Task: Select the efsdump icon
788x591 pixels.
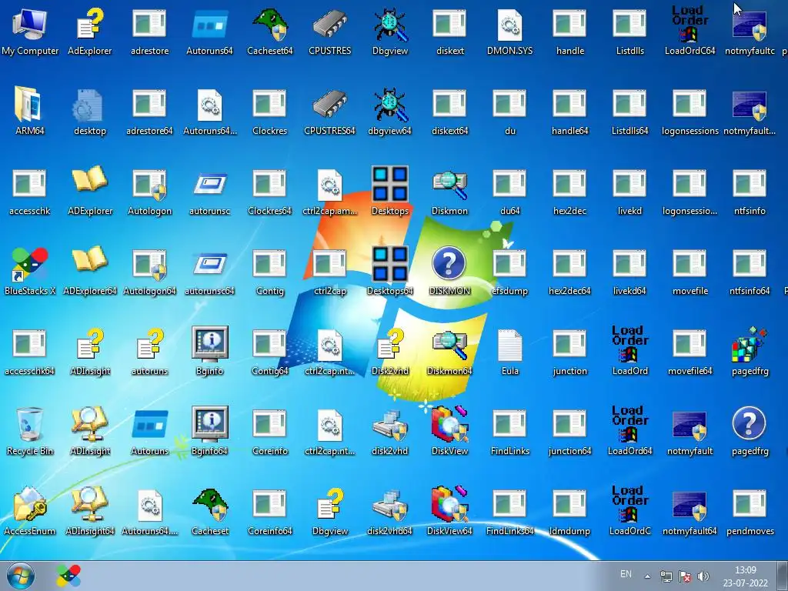Action: 509,272
